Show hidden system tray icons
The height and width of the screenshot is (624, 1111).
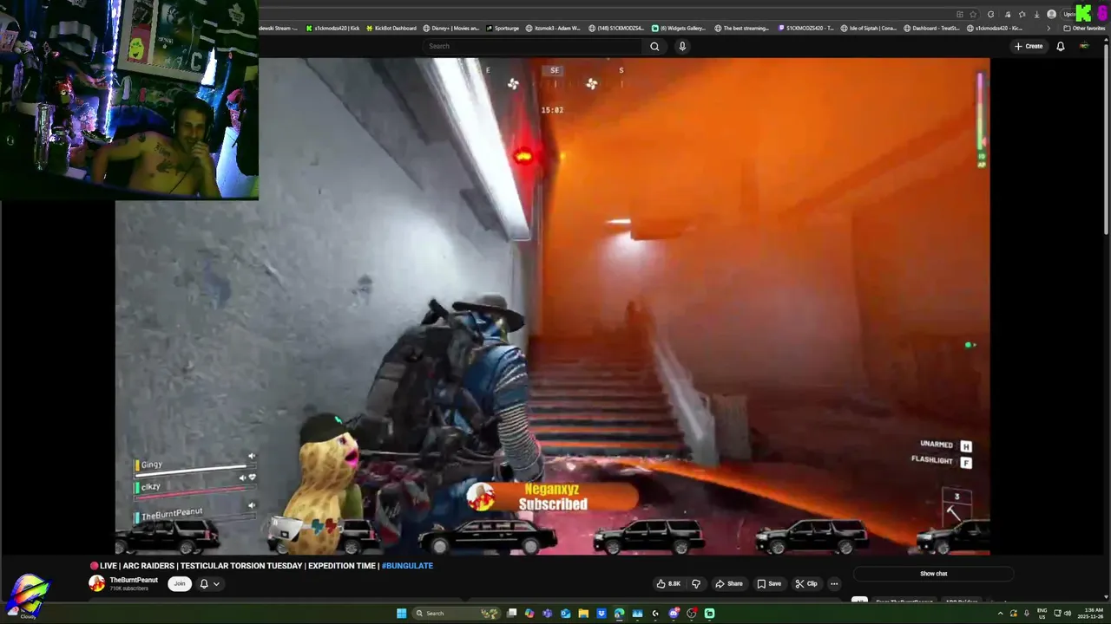point(1001,614)
